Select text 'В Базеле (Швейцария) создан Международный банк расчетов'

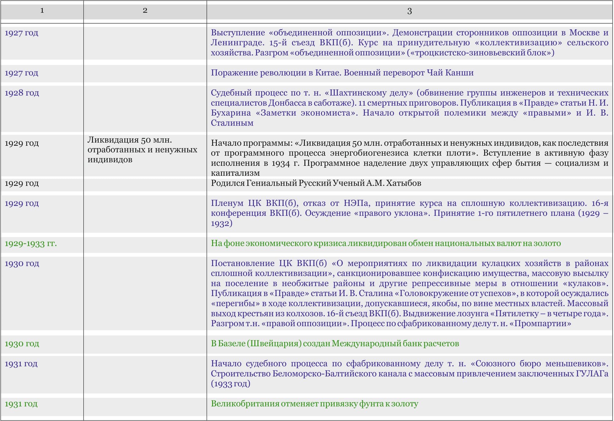point(335,343)
